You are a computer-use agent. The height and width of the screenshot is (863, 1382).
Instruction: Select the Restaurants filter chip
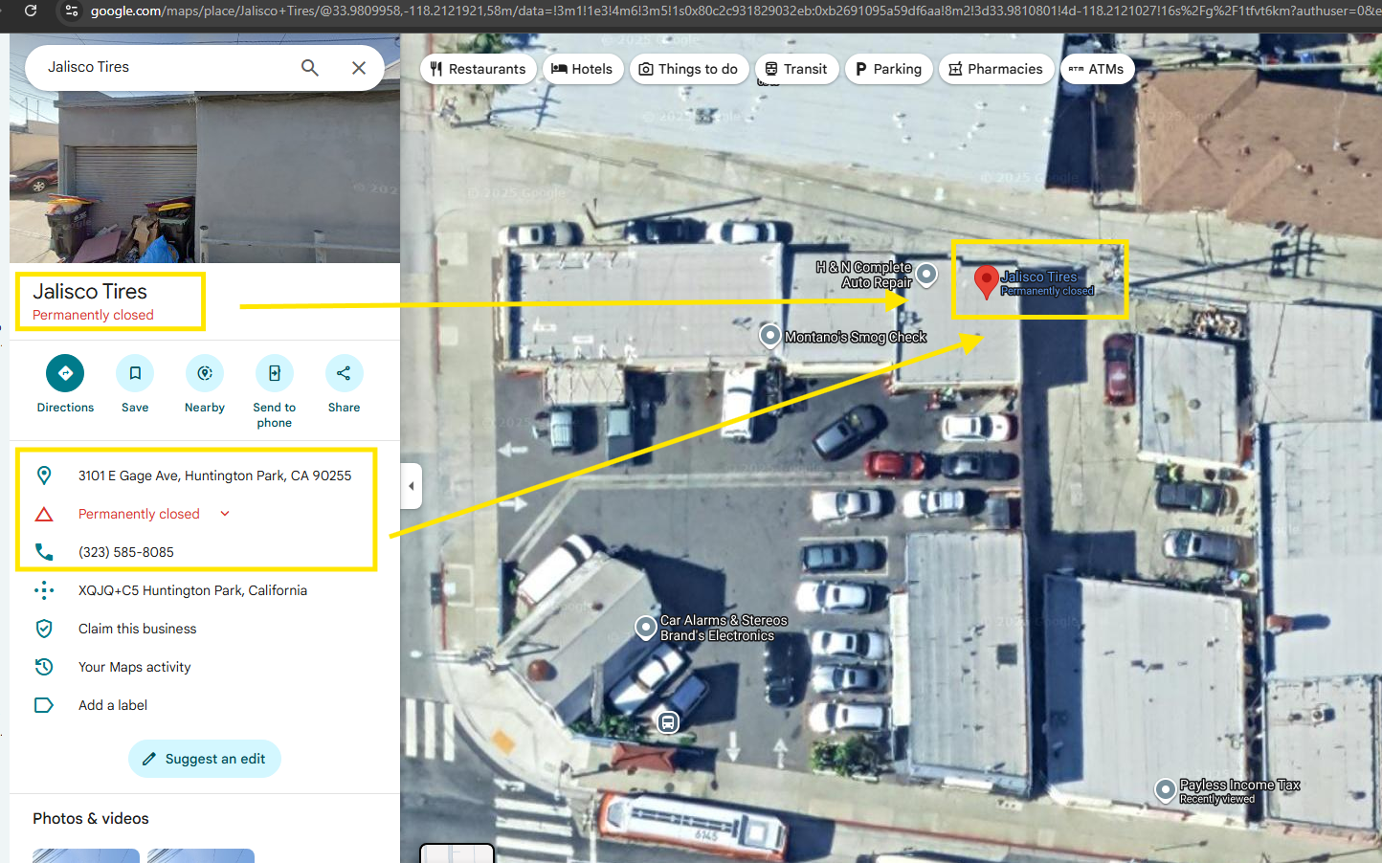coord(478,69)
